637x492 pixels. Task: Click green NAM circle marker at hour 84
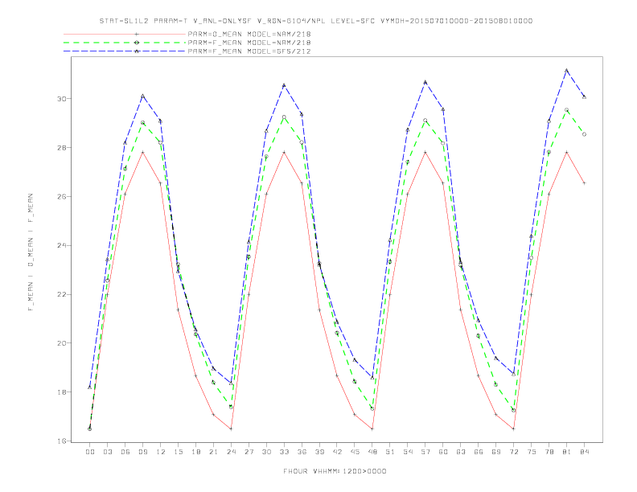click(x=584, y=134)
